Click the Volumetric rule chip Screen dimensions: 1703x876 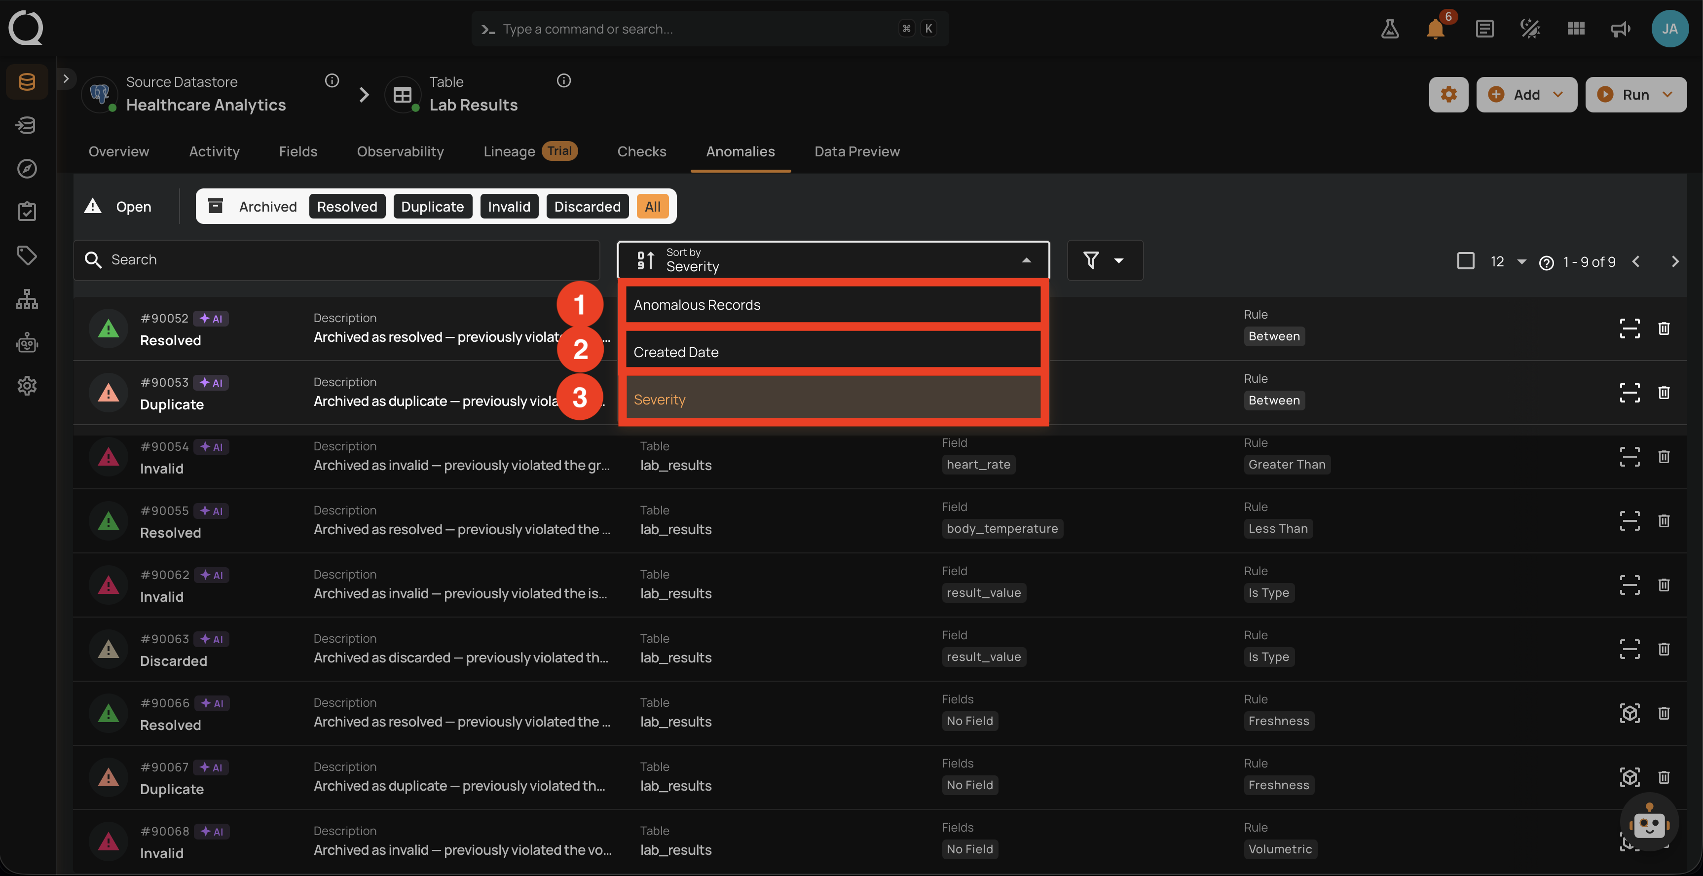tap(1280, 849)
